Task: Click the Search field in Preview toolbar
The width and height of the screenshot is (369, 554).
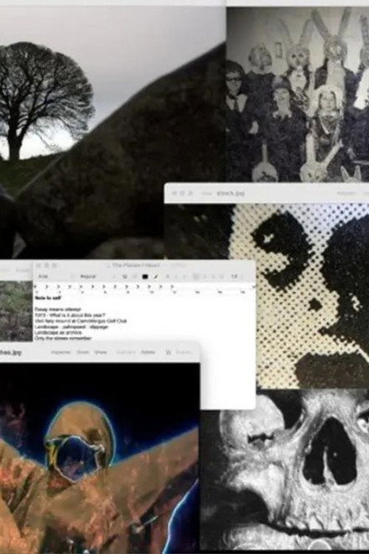Action: click(x=184, y=353)
